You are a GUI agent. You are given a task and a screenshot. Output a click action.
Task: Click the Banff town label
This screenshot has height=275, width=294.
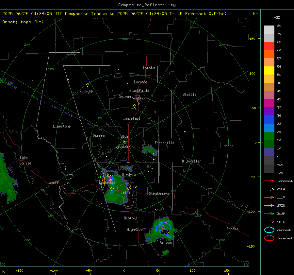point(54,182)
